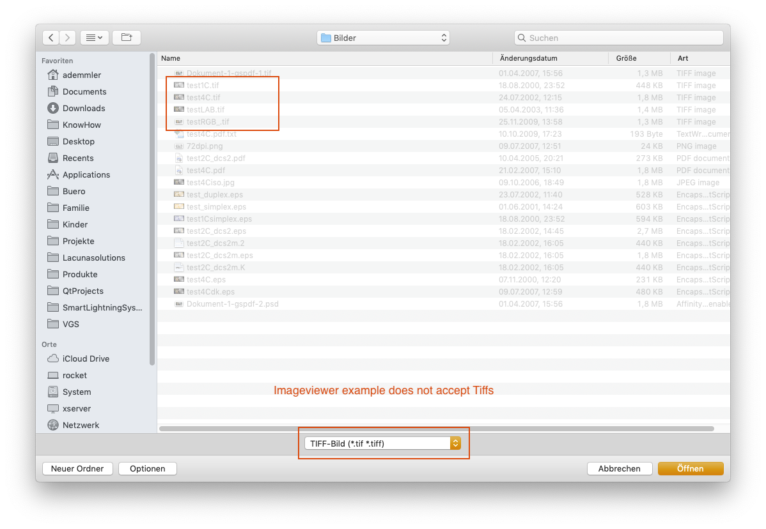Open the Downloads folder in sidebar

click(83, 108)
